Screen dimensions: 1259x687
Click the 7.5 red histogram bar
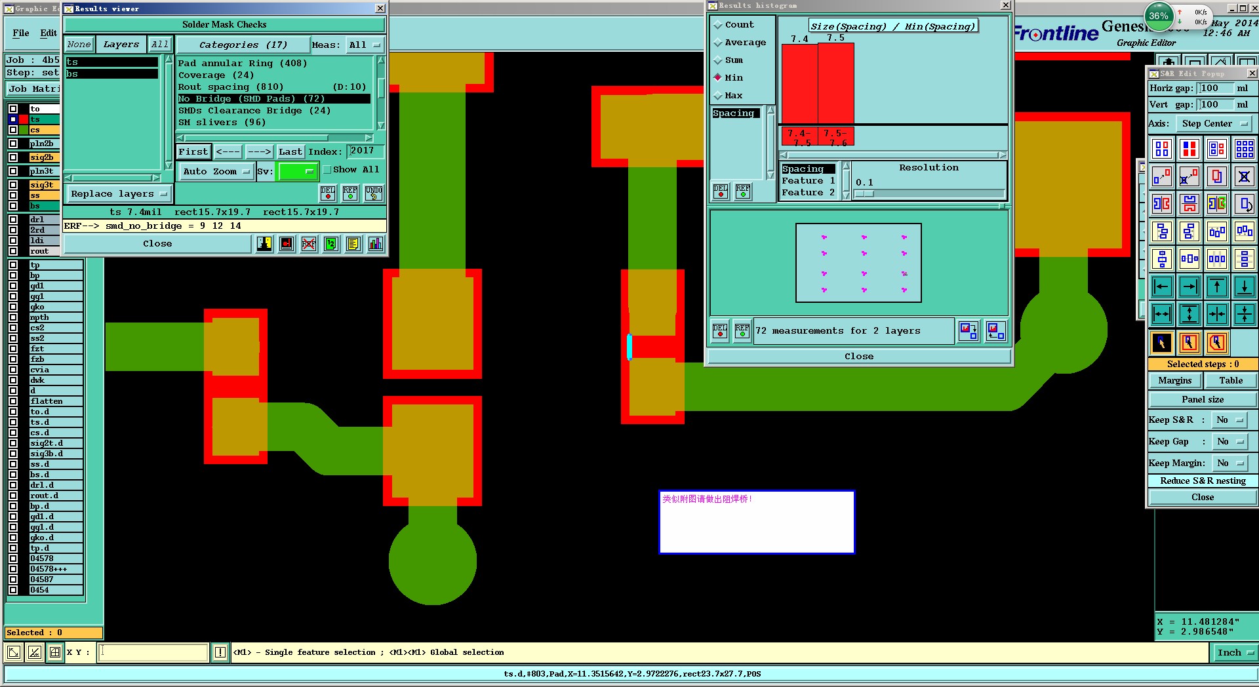tap(836, 83)
